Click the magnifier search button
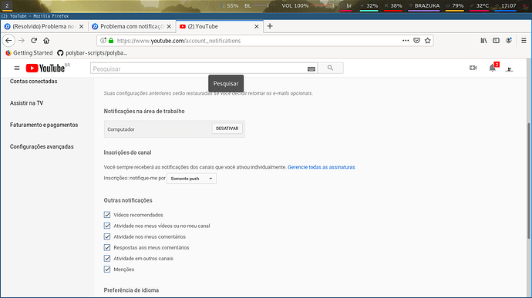The width and height of the screenshot is (532, 298). coord(331,68)
